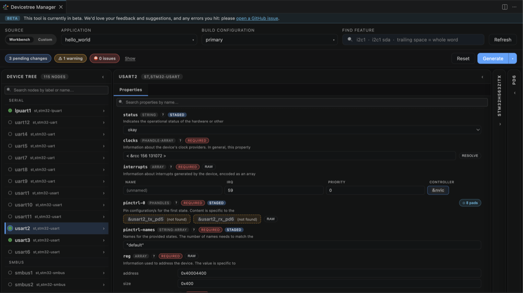Toggle the uart12 node status circle
523x293 pixels.
tap(10, 122)
